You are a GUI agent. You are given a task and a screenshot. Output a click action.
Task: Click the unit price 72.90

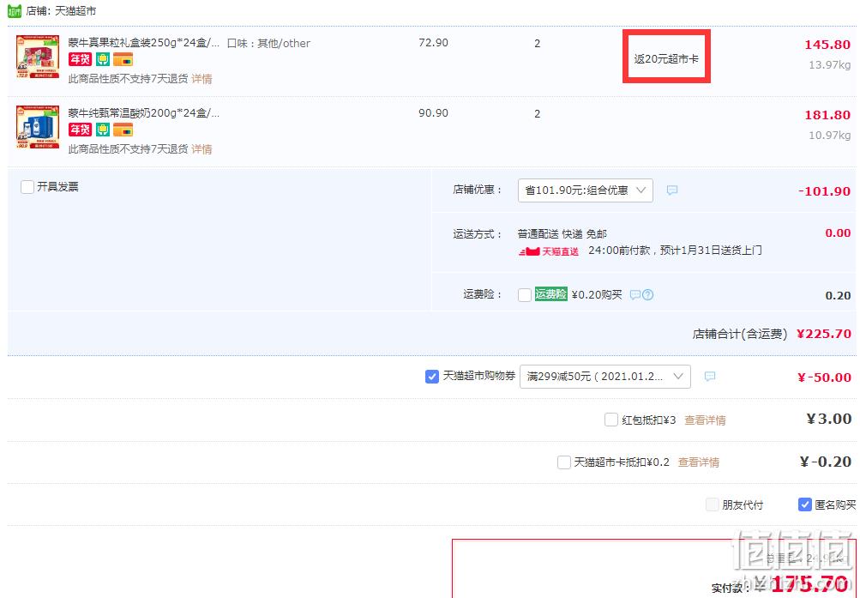[433, 43]
